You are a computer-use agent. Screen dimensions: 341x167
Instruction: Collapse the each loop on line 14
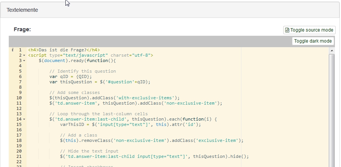(24, 119)
